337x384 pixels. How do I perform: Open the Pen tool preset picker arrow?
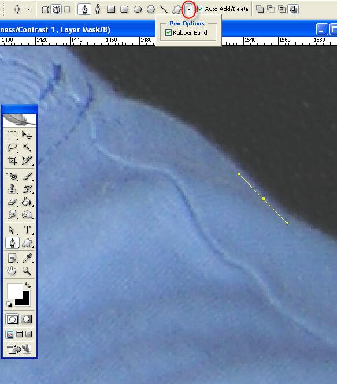coord(29,10)
